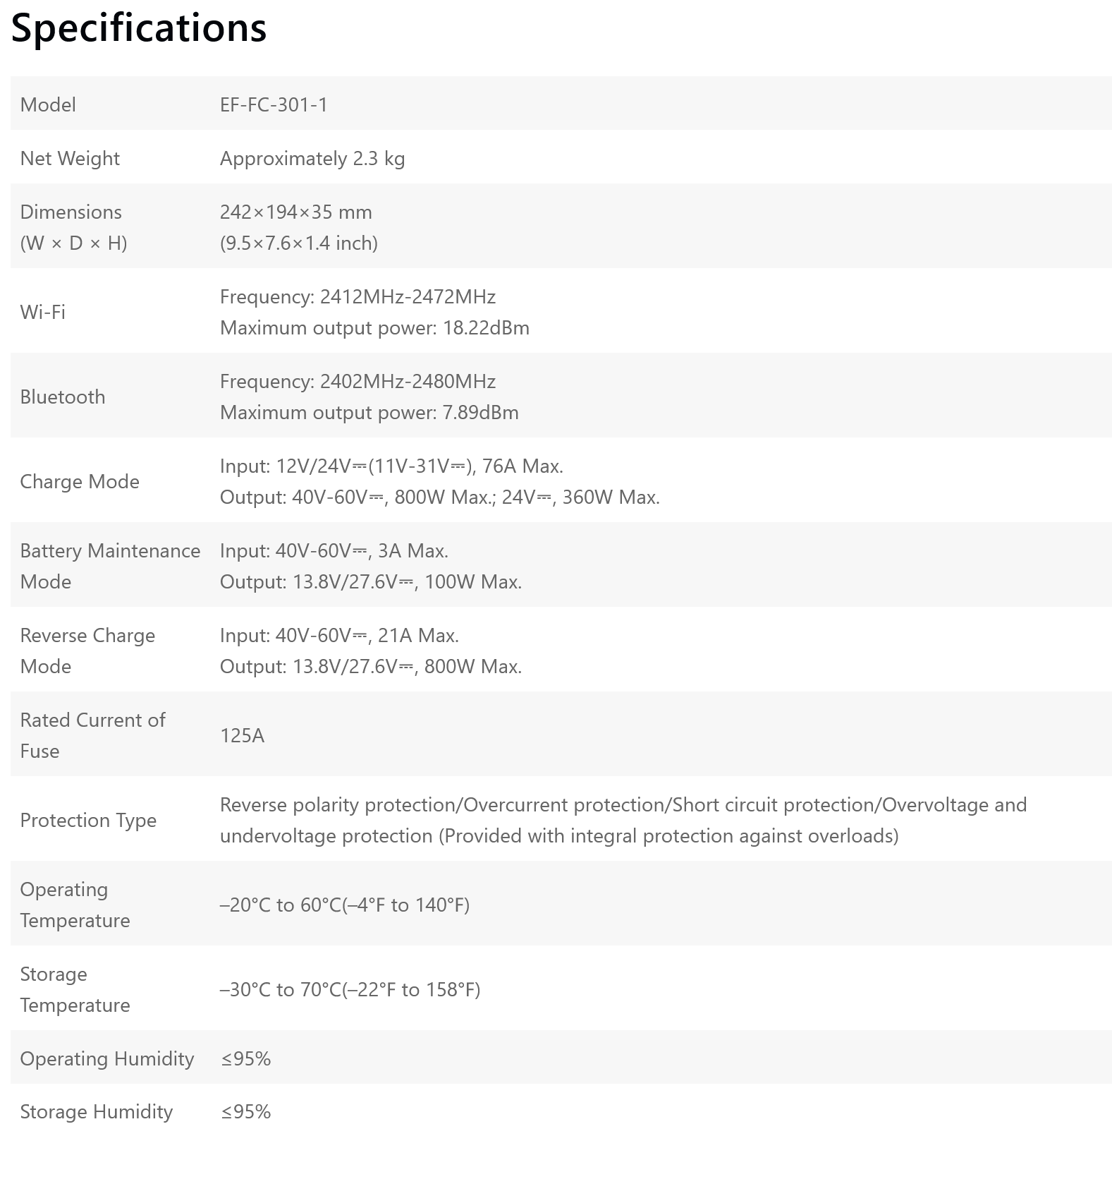1112x1184 pixels.
Task: Select the reverse polarity protection description text
Action: tap(623, 820)
